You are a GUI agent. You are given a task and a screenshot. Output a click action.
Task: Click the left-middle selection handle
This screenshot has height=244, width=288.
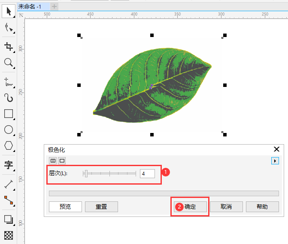pyautogui.click(x=79, y=85)
